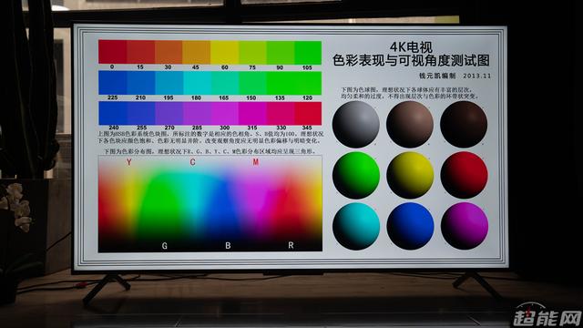Pick the amber block labeled 45
583x328 pixels.
197,53
